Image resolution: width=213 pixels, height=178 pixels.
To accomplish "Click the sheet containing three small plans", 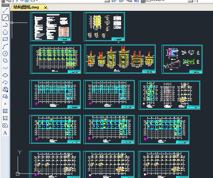I will pos(169,95).
